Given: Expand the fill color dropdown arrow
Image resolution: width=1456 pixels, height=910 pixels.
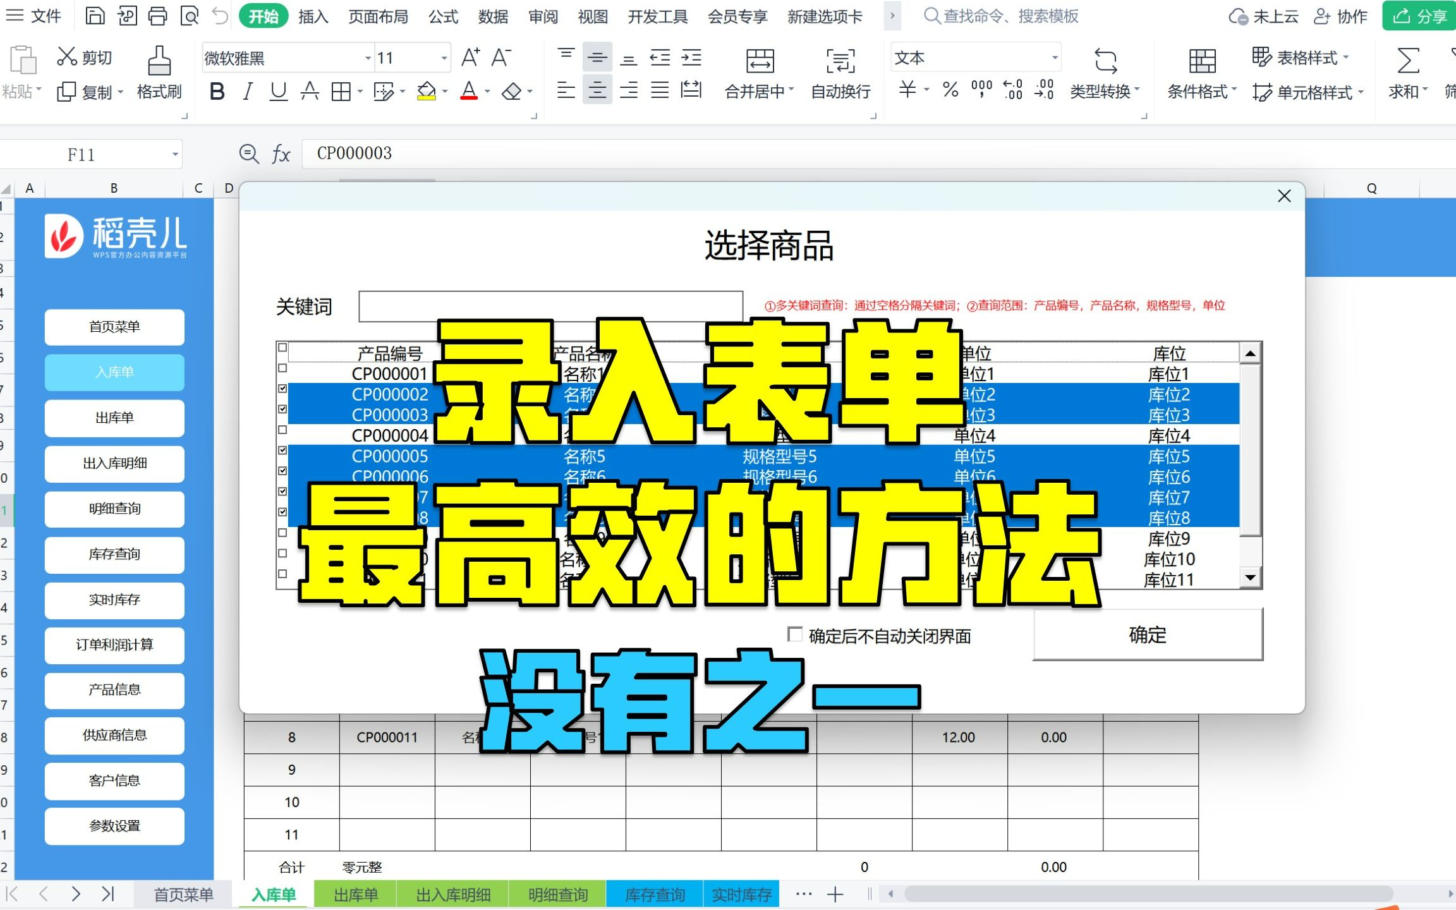Looking at the screenshot, I should pyautogui.click(x=446, y=92).
